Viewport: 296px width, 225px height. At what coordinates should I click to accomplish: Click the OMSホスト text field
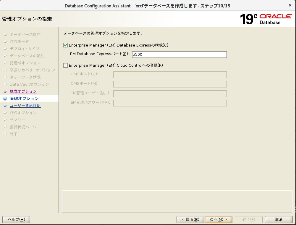coord(170,75)
